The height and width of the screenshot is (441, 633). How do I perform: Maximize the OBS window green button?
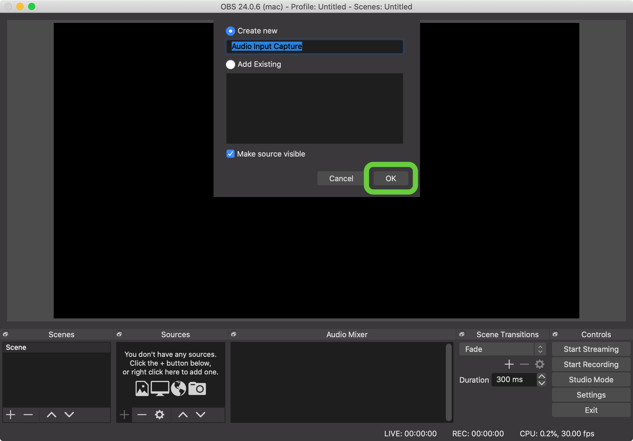(x=32, y=6)
